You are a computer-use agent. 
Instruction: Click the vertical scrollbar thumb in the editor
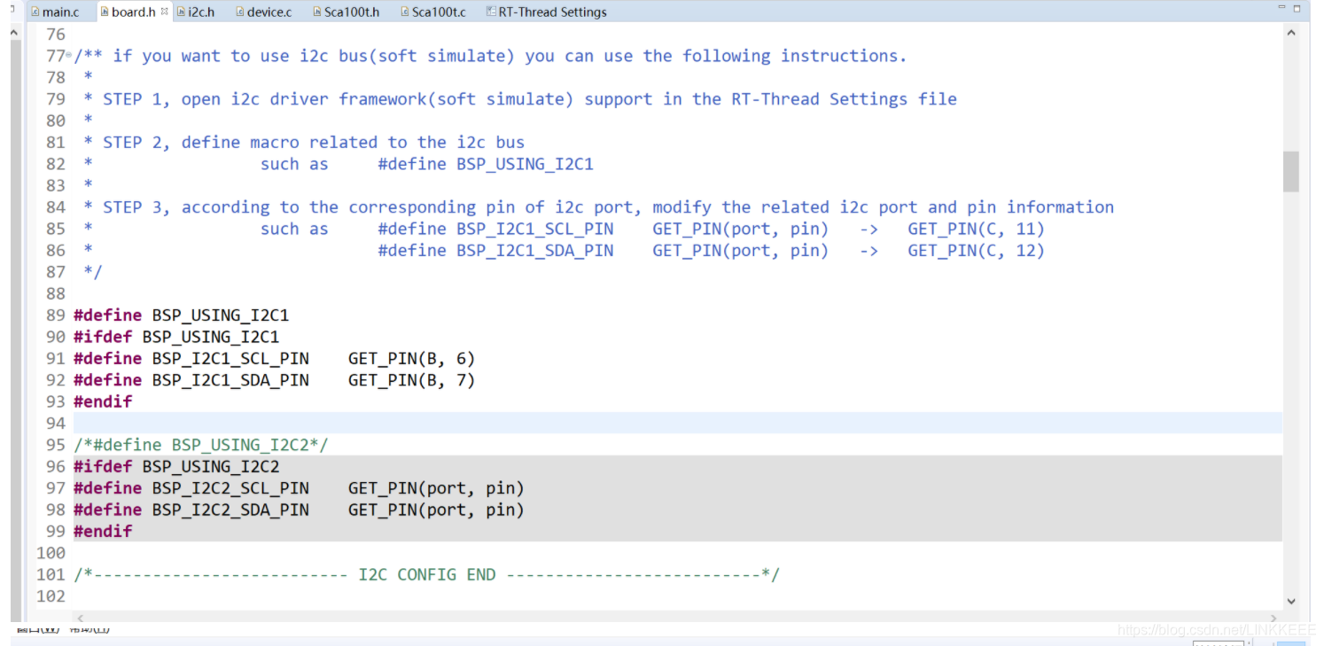(1291, 171)
